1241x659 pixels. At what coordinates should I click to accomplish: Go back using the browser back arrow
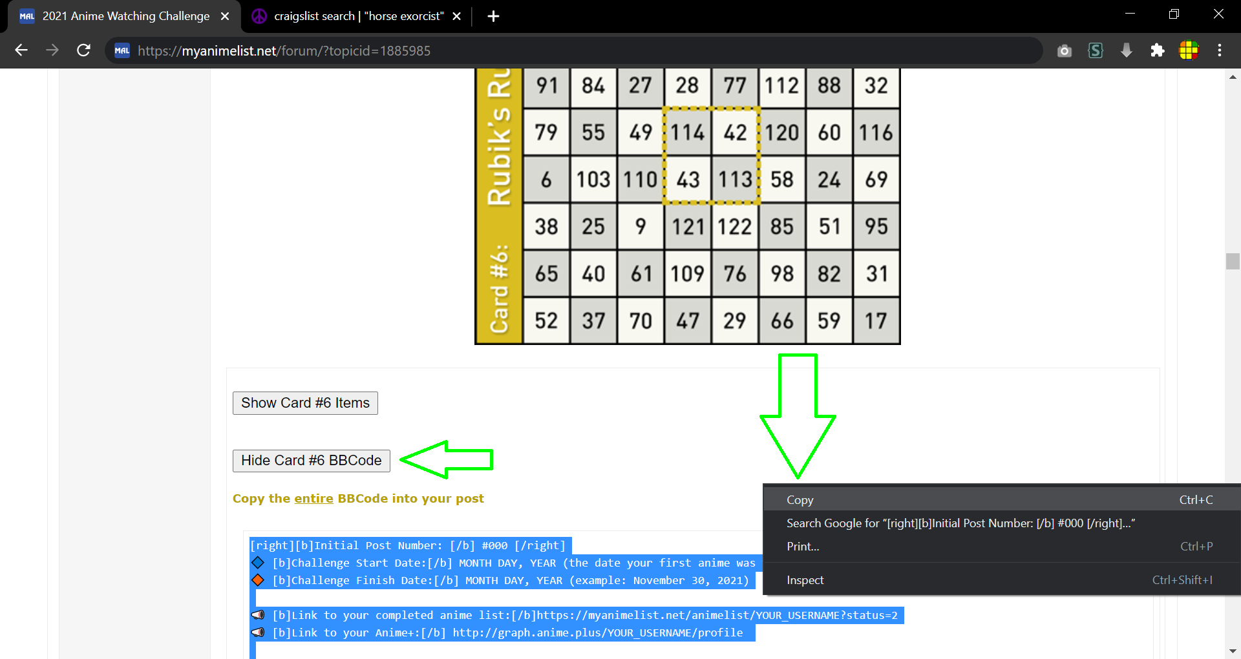[21, 50]
